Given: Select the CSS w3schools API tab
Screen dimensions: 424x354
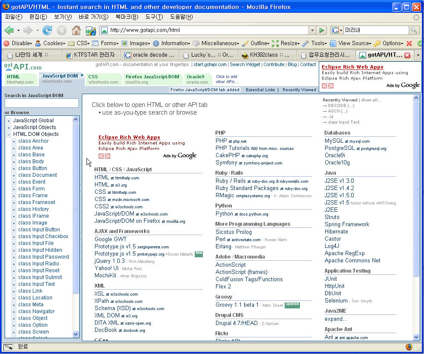Looking at the screenshot, I should coord(103,79).
